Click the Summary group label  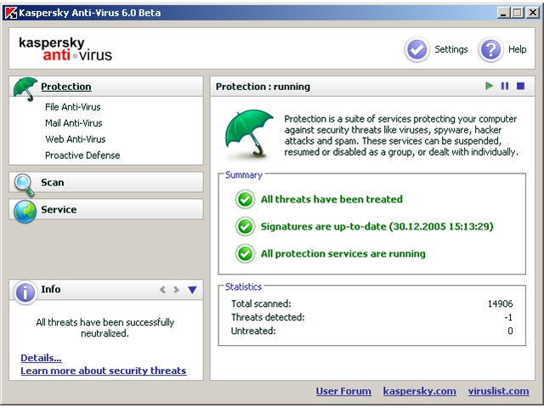244,175
